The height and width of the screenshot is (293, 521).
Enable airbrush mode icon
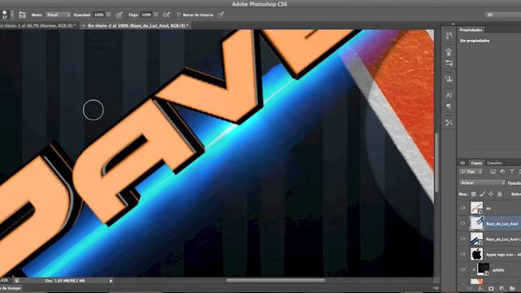[166, 15]
